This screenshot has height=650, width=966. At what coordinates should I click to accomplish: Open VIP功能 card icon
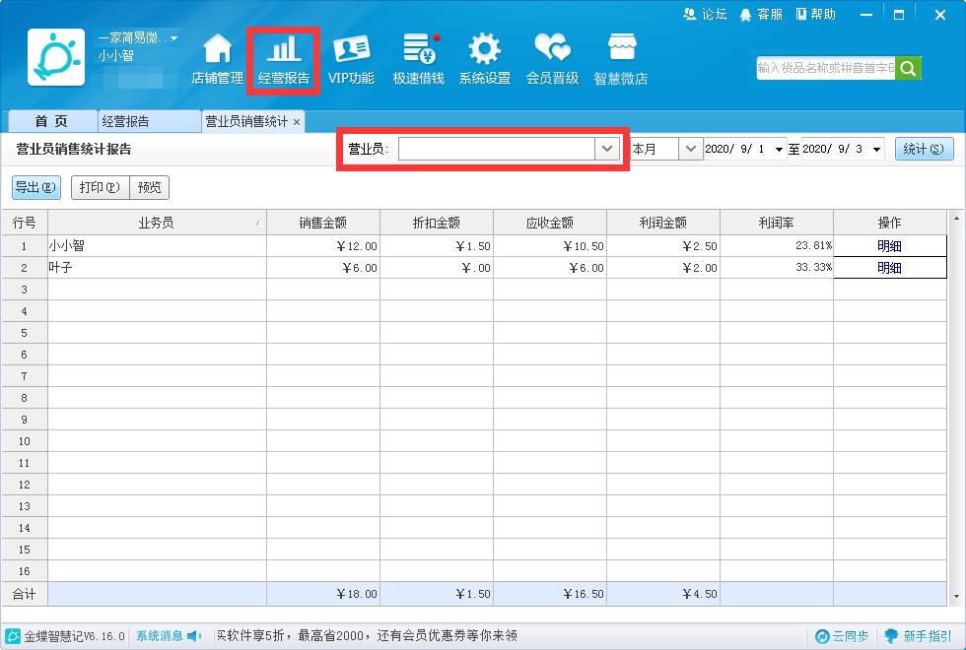click(x=351, y=59)
